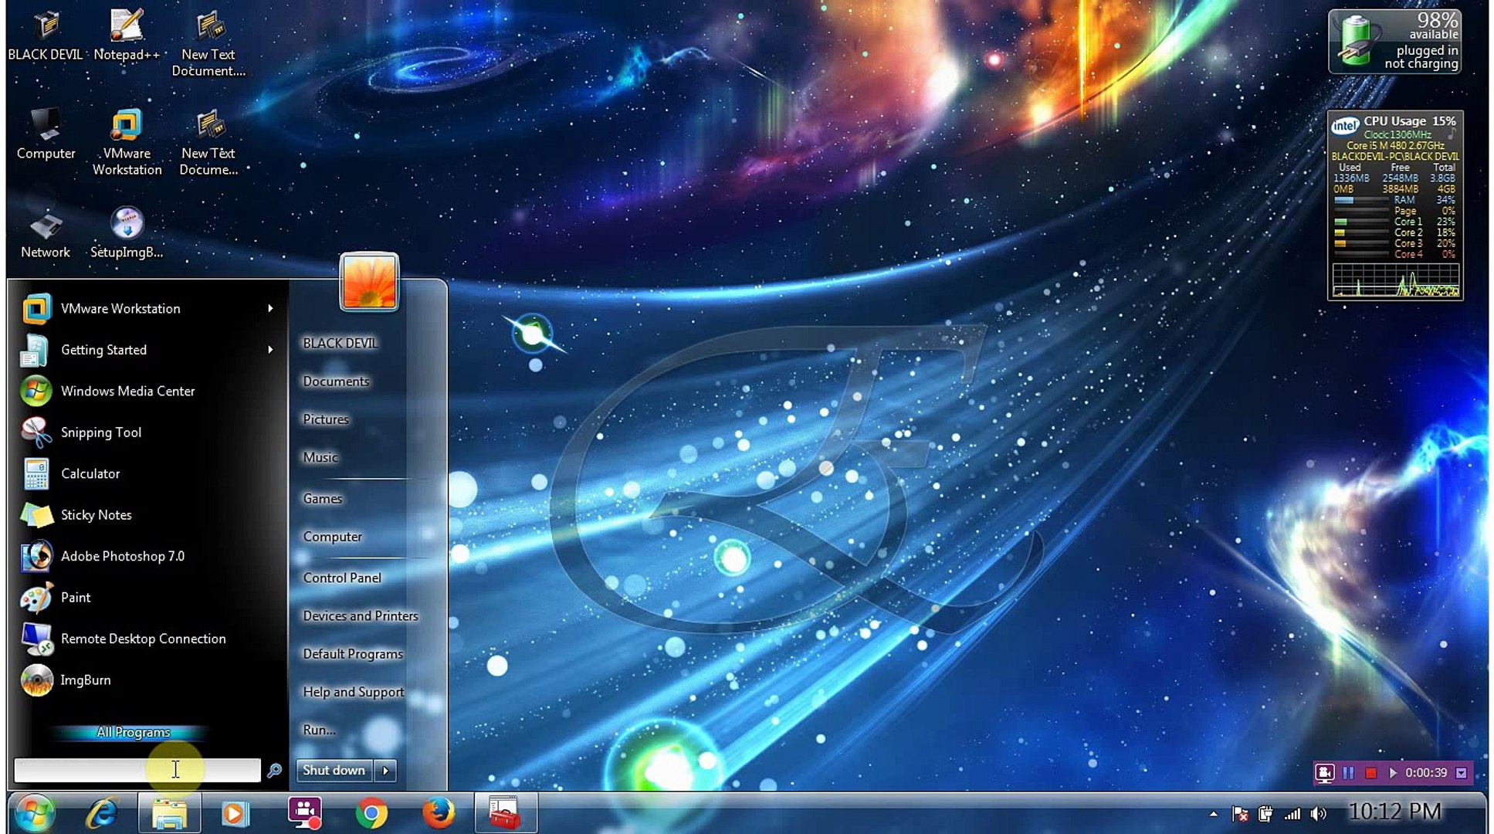Image resolution: width=1494 pixels, height=834 pixels.
Task: Stop the screen recording
Action: (1371, 773)
